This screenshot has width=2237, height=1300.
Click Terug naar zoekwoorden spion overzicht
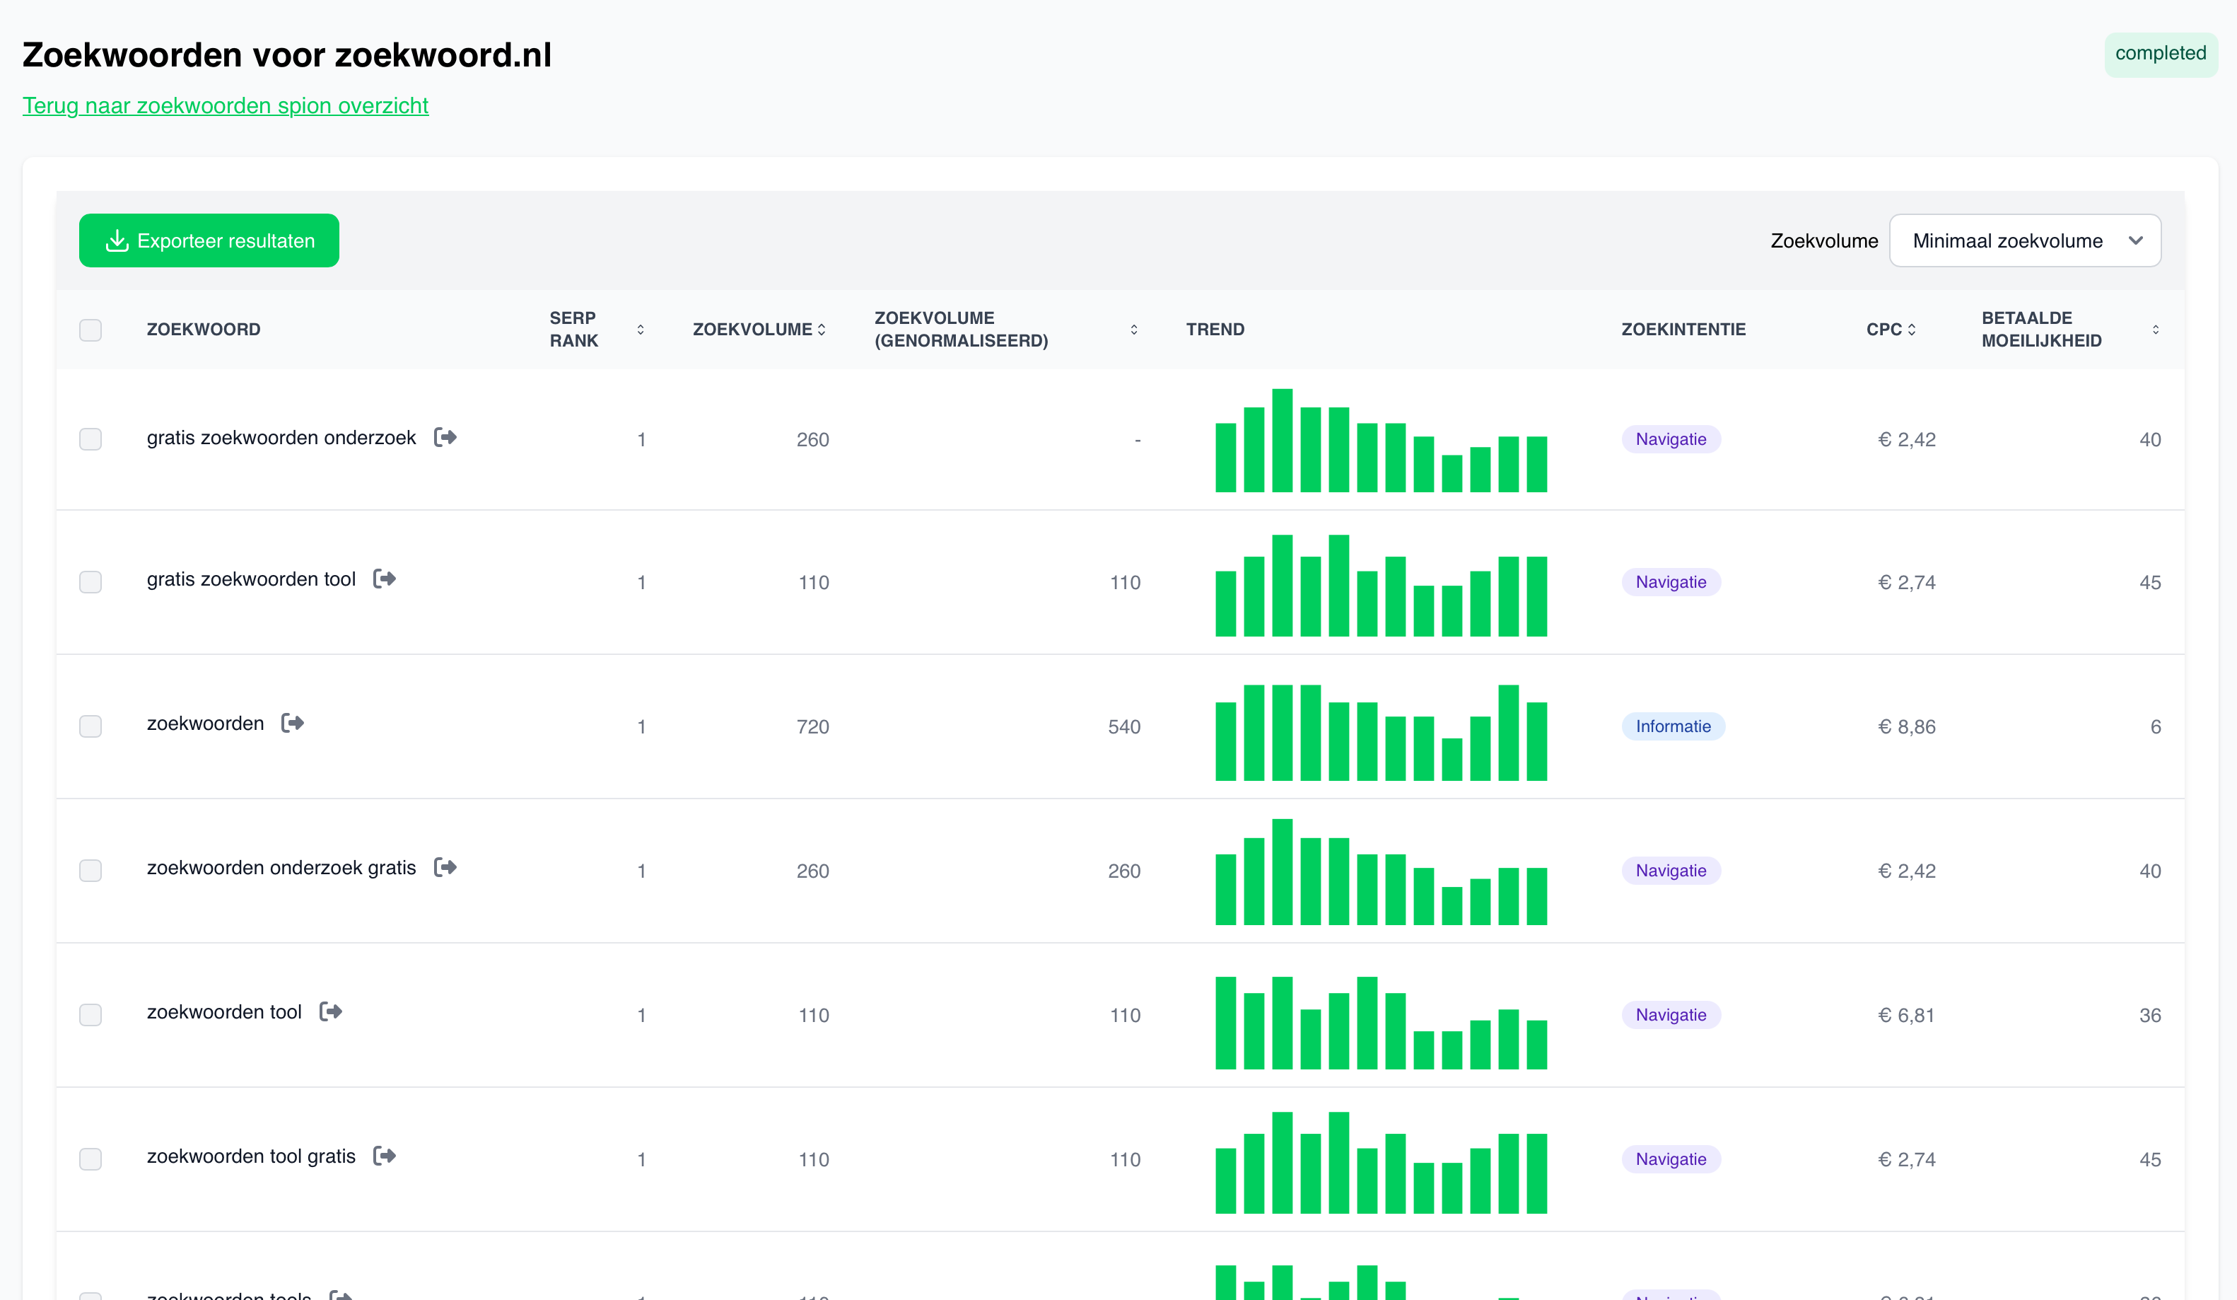tap(225, 105)
